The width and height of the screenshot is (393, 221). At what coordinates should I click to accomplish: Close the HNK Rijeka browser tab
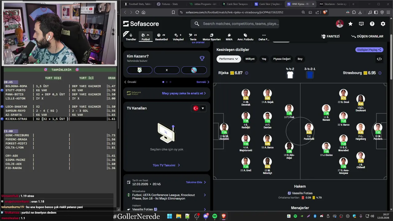313,4
